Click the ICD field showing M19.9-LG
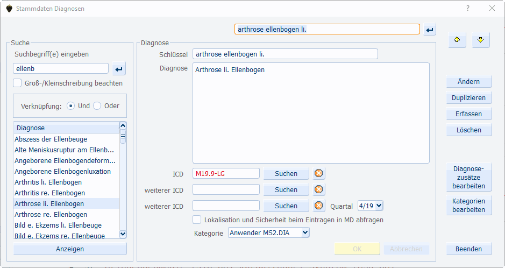Image resolution: width=505 pixels, height=268 pixels. 226,173
